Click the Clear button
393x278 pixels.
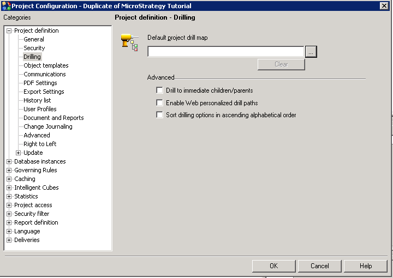click(x=281, y=64)
